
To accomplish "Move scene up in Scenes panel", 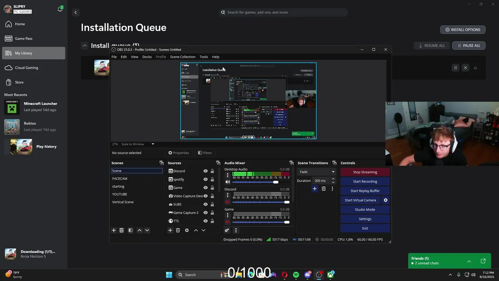I will tap(140, 230).
